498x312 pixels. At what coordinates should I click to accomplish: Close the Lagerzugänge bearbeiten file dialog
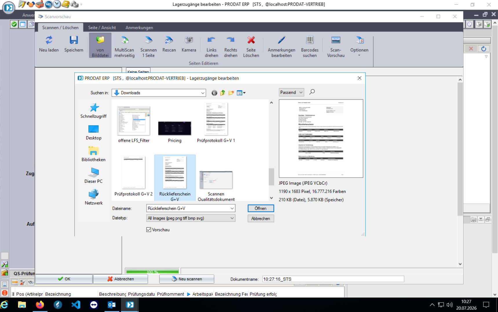(360, 78)
